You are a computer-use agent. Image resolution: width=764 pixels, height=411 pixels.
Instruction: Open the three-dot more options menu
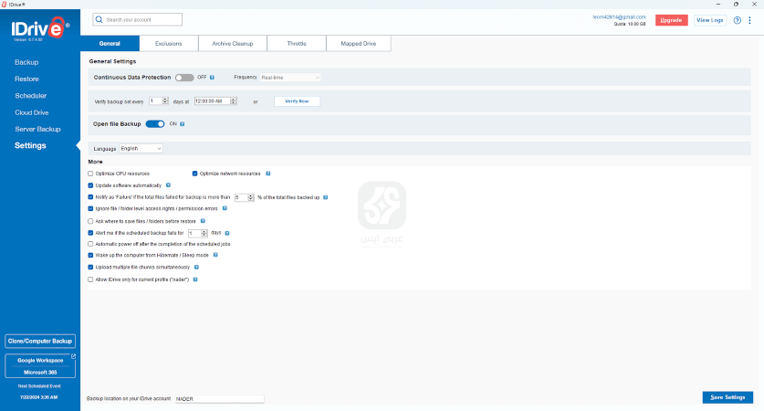(750, 20)
